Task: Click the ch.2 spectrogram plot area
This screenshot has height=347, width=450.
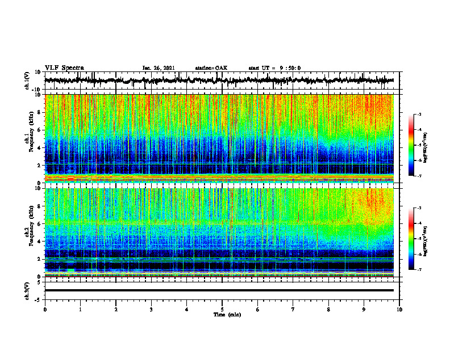Action: tap(219, 232)
